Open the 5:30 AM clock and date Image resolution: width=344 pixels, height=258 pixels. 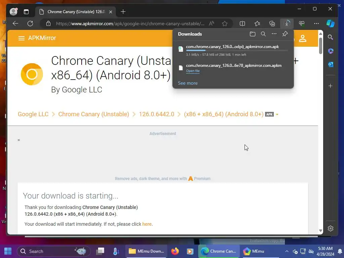coord(325,251)
